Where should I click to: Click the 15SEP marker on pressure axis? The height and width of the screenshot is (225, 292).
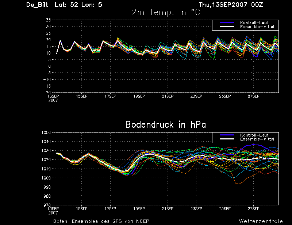[81, 209]
